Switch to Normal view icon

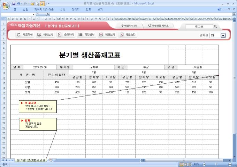click(x=182, y=164)
